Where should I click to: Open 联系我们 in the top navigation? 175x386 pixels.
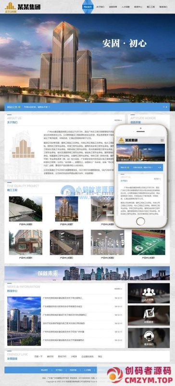pyautogui.click(x=163, y=7)
